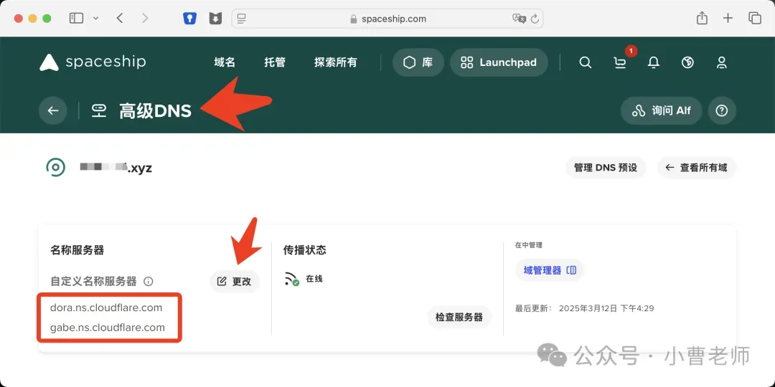The height and width of the screenshot is (387, 775).
Task: Click info icon next to 自定义名称服务器
Action: [149, 282]
